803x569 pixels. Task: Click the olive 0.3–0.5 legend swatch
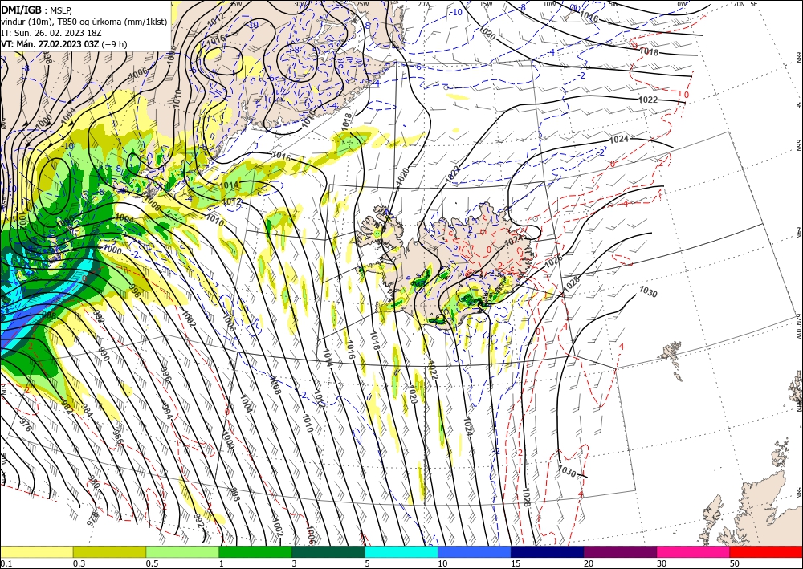(109, 551)
